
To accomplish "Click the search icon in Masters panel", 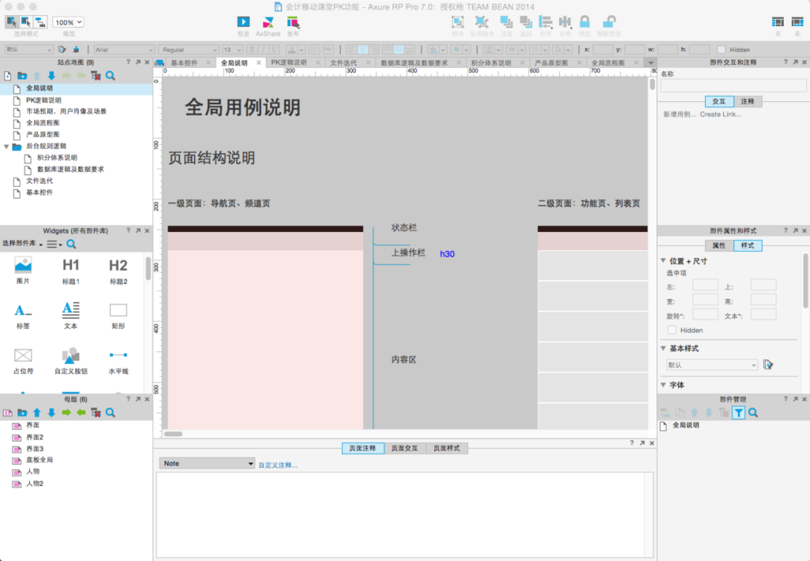I will 111,413.
